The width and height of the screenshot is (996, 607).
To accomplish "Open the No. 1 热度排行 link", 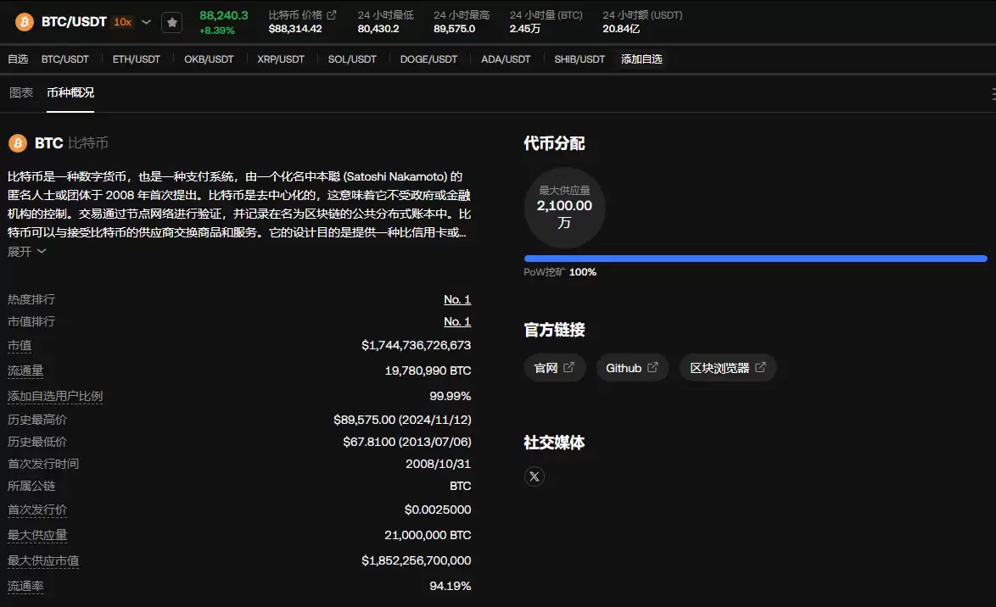I will click(457, 299).
